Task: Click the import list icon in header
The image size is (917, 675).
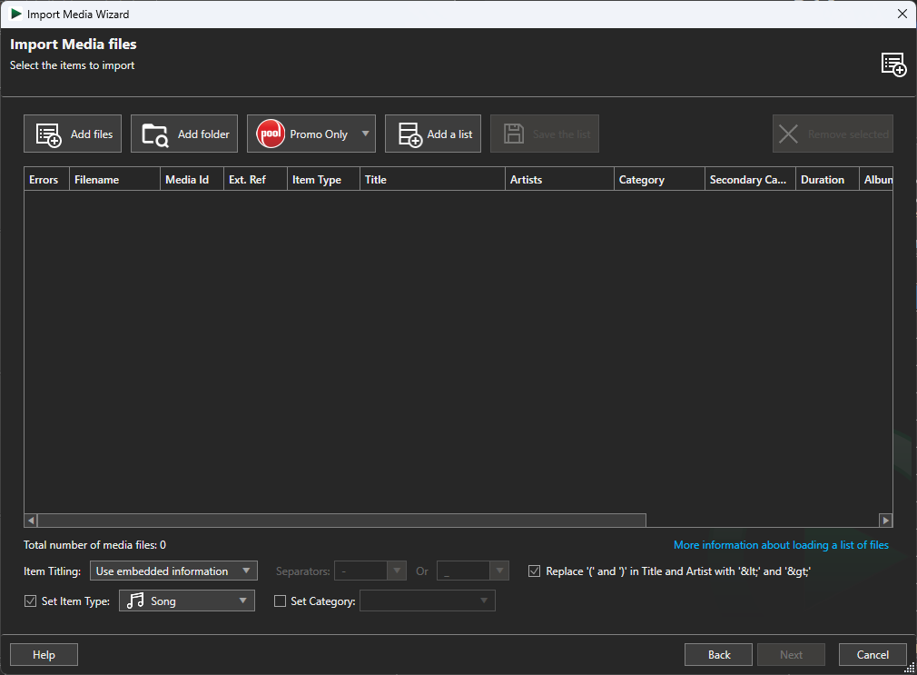Action: pyautogui.click(x=893, y=65)
